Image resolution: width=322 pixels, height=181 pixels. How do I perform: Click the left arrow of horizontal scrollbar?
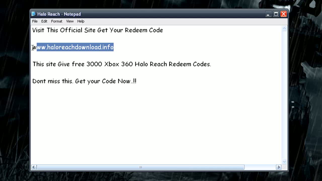coord(34,167)
